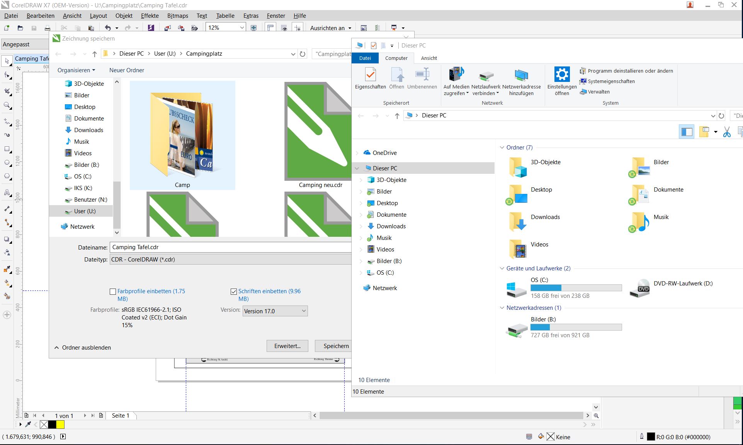Click the Speichern button

[x=333, y=346]
